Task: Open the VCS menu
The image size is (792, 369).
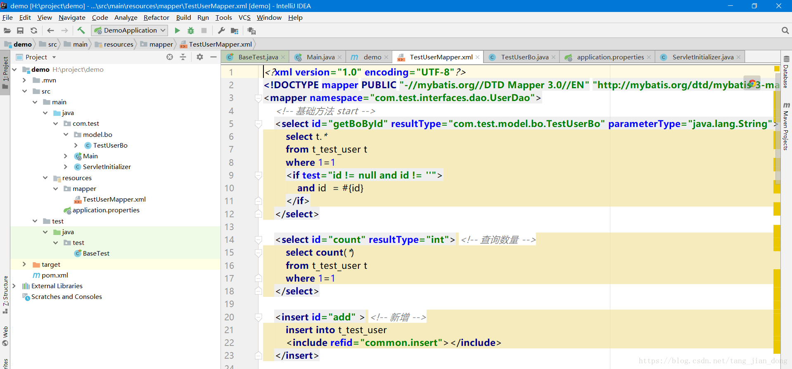Action: coord(244,17)
